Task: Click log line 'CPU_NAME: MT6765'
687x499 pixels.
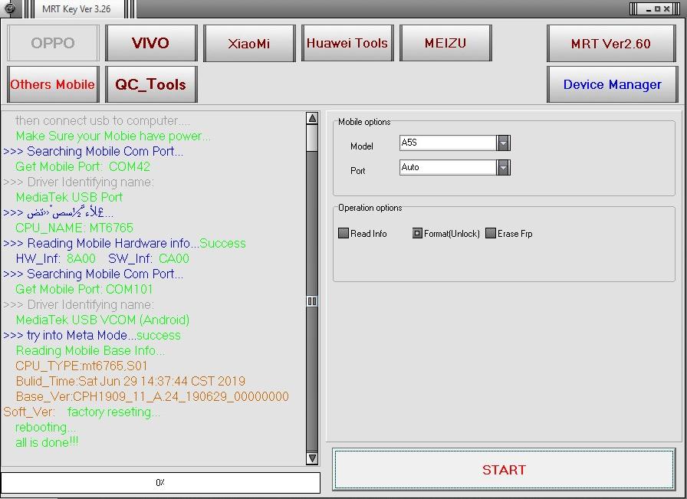Action: [74, 228]
